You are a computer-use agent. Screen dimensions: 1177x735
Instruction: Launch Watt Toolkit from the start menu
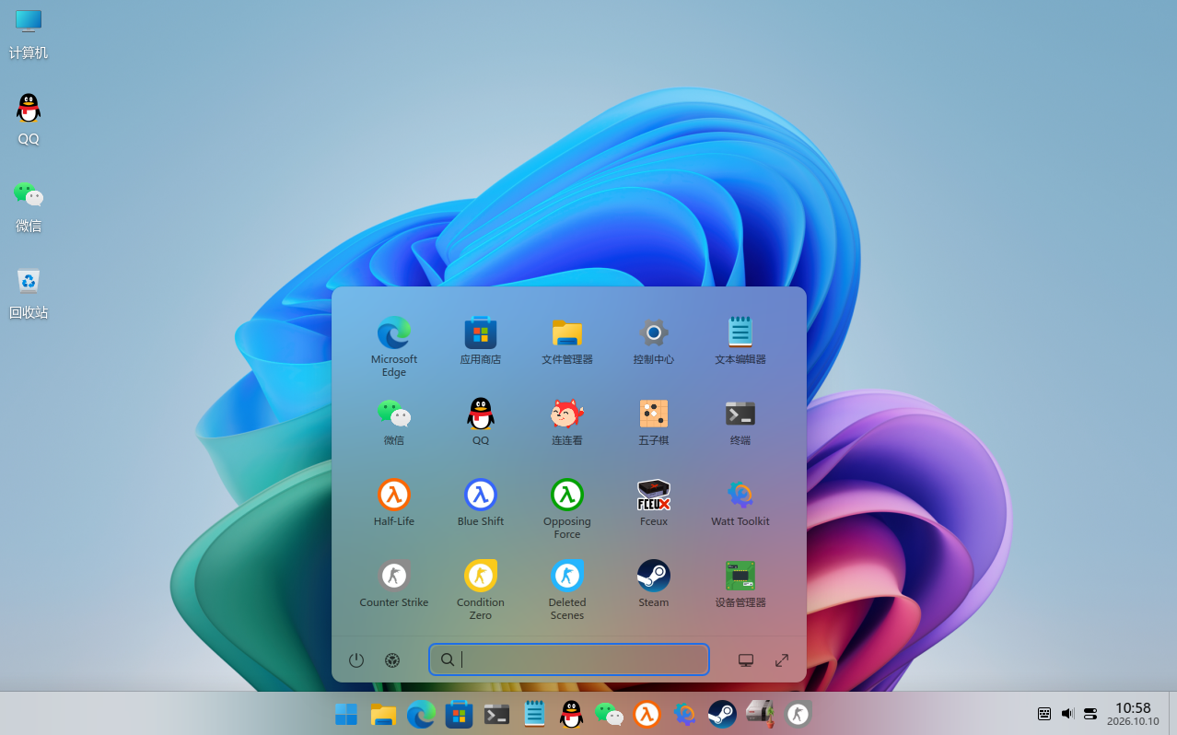[740, 502]
